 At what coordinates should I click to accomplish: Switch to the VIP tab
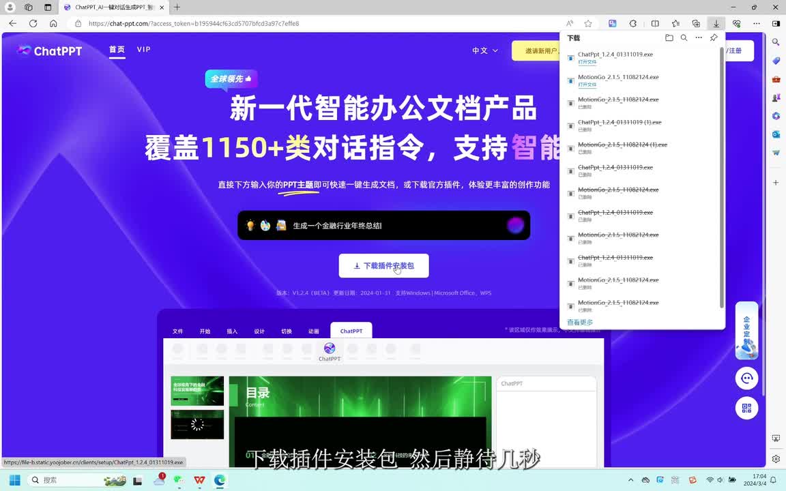(143, 50)
